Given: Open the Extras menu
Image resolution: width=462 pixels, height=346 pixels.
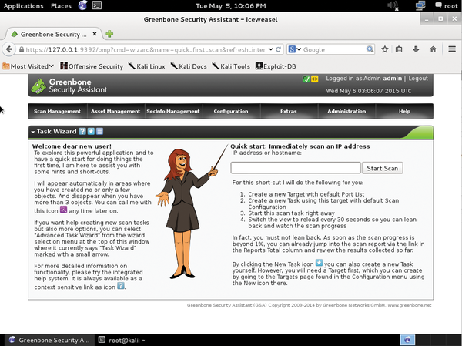Looking at the screenshot, I should click(x=289, y=111).
